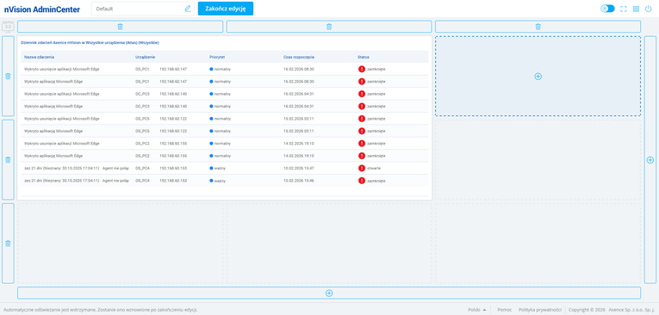Open the SIATKA 3:3 grid size selector
The height and width of the screenshot is (315, 659).
8,26
